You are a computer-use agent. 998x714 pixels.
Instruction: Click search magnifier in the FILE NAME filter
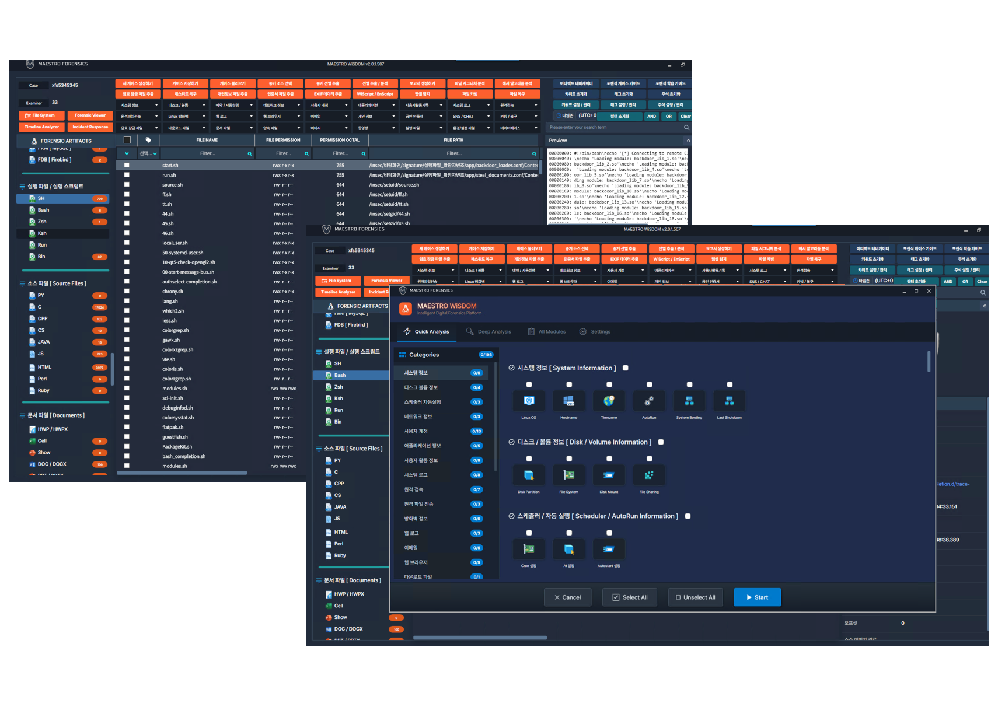pos(250,154)
